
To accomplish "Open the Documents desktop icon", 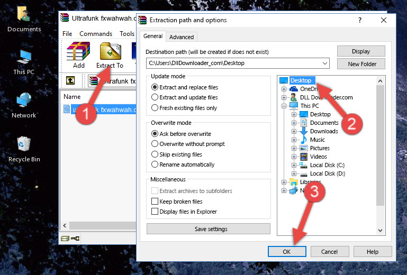I will (x=24, y=19).
